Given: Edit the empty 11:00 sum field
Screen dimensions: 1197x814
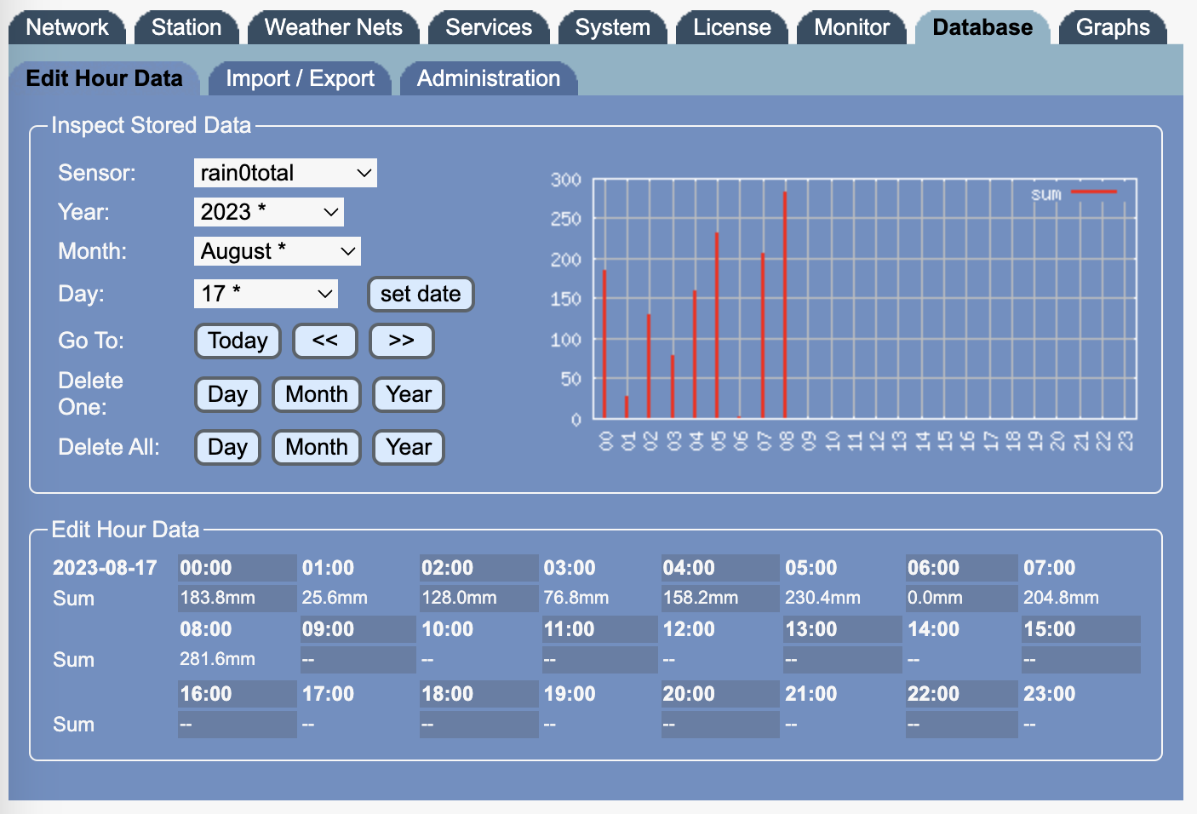Looking at the screenshot, I should (x=599, y=659).
